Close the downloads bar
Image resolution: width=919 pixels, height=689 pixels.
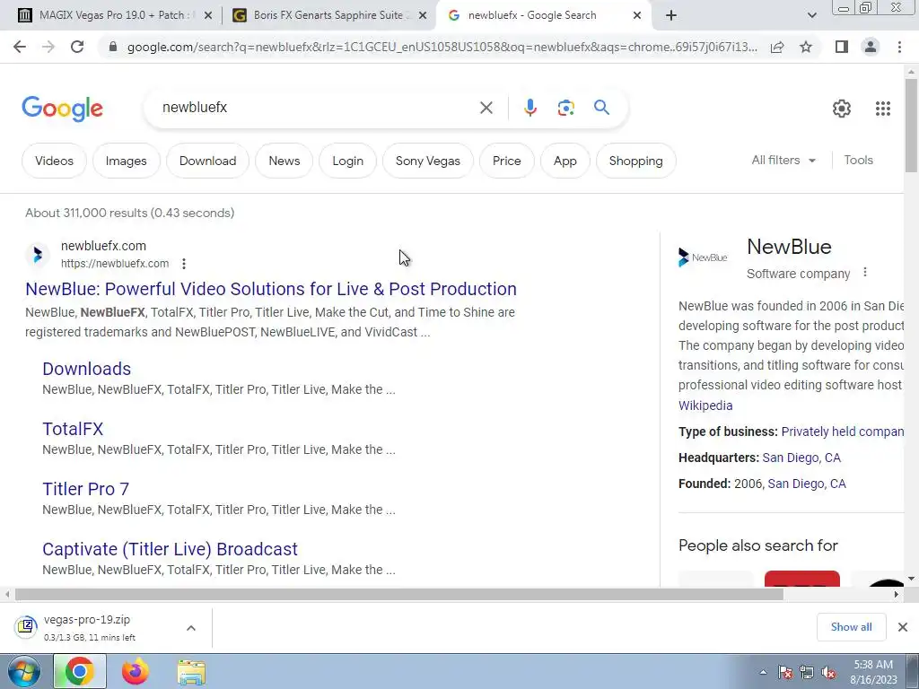coord(903,627)
